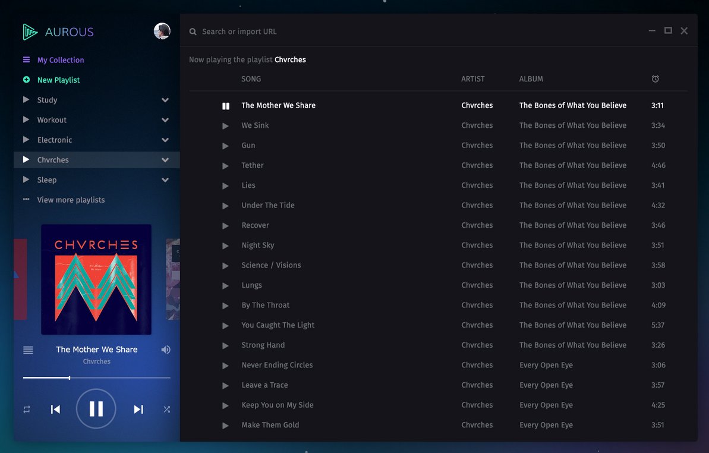Play the song Leave a Trace
The height and width of the screenshot is (453, 709).
point(225,385)
